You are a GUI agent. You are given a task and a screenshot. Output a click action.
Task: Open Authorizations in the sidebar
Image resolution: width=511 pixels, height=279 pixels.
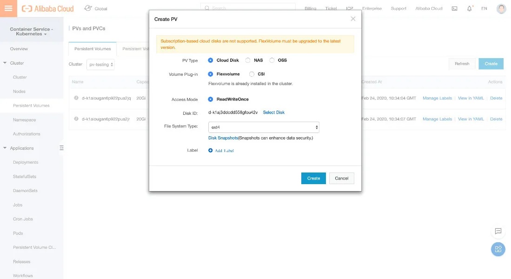pyautogui.click(x=27, y=134)
